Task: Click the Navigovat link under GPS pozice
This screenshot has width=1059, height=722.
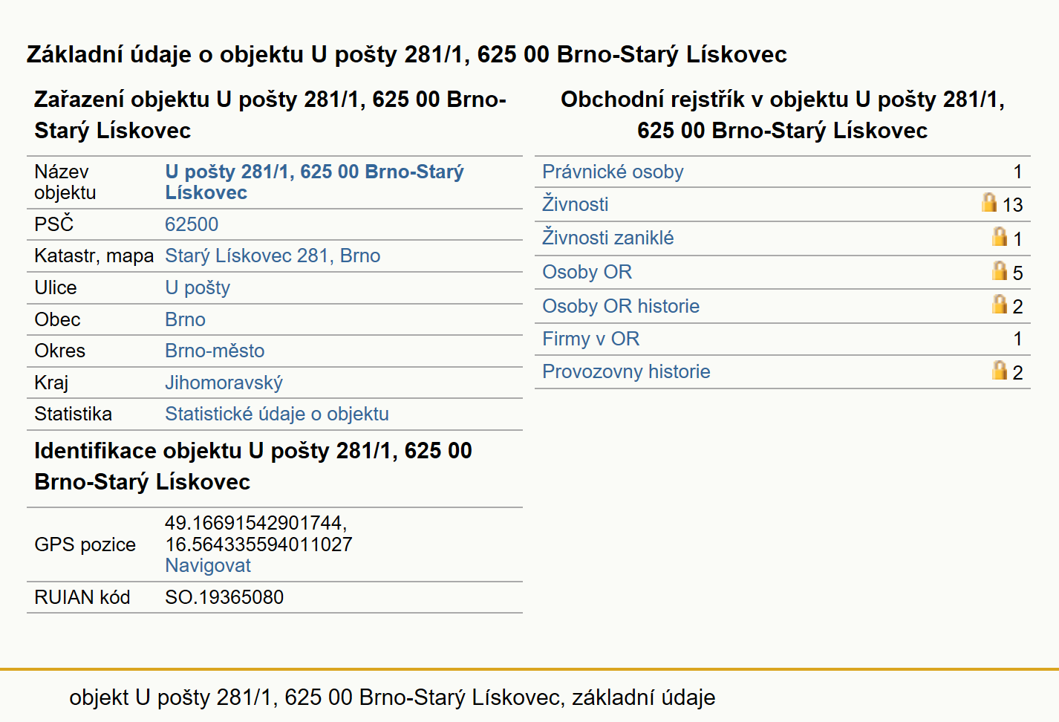Action: pos(208,565)
